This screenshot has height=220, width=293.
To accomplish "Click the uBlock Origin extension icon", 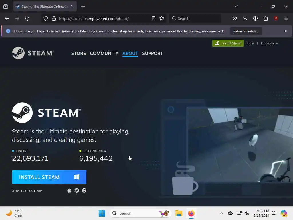I will click(x=276, y=18).
